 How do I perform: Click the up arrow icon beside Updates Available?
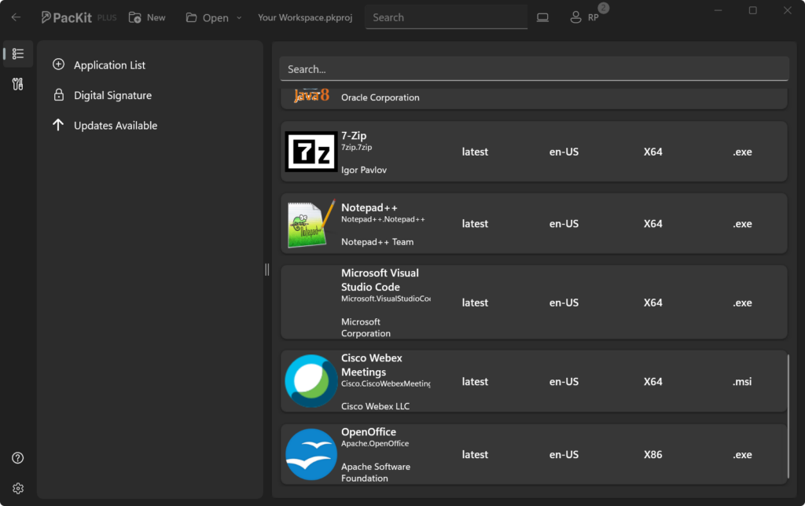click(58, 125)
